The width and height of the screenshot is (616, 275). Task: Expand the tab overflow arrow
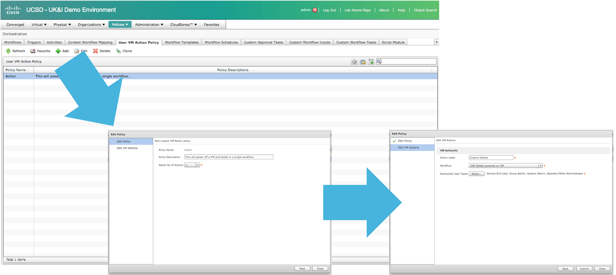437,42
